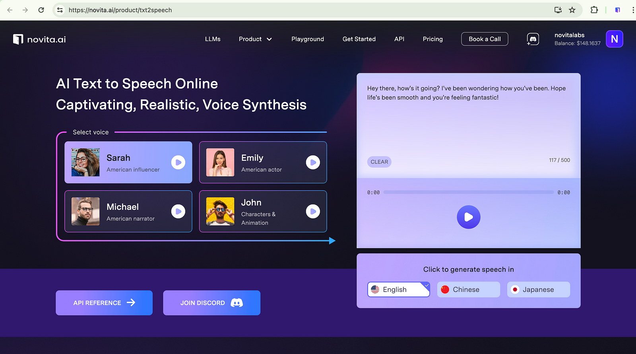Click the audio progress bar
Screen dimensions: 636x354
coord(468,192)
